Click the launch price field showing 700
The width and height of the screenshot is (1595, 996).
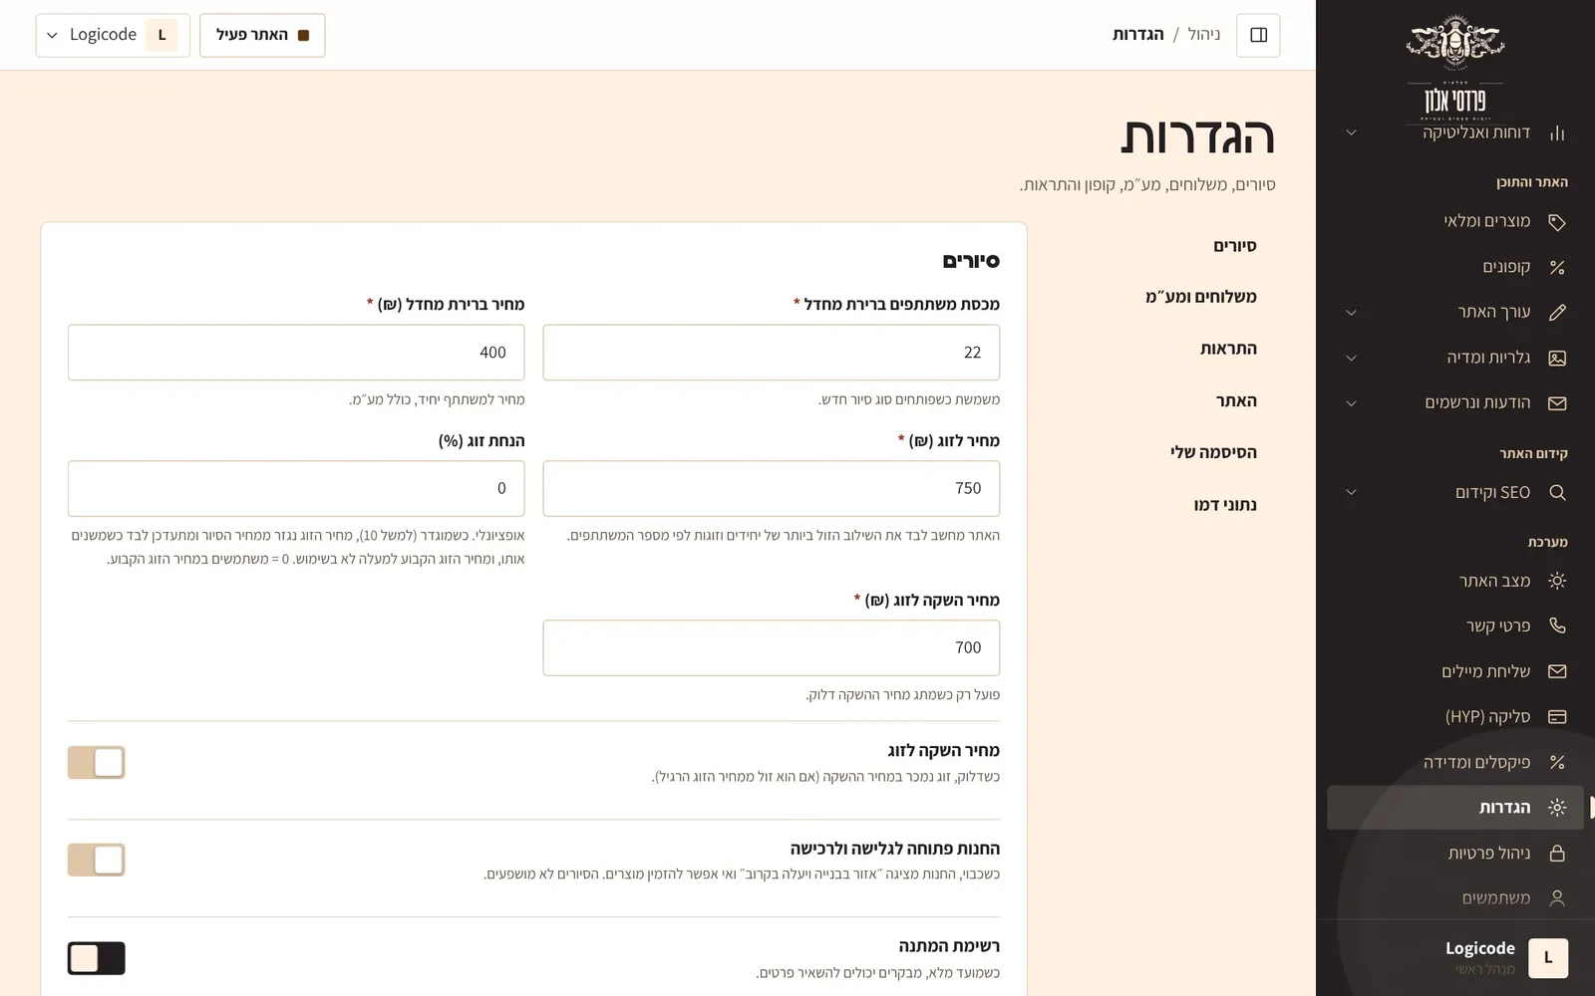click(x=772, y=647)
